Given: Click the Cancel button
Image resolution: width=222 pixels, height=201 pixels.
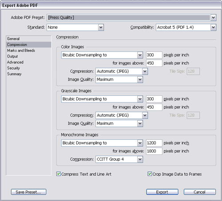Looking at the screenshot, I should tap(200, 192).
